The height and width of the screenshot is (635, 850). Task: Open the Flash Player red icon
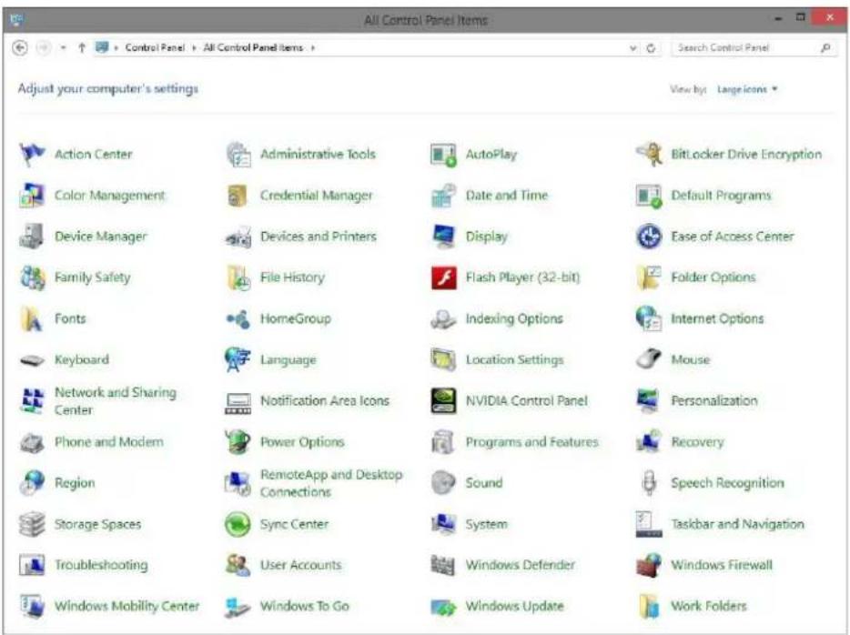[443, 278]
